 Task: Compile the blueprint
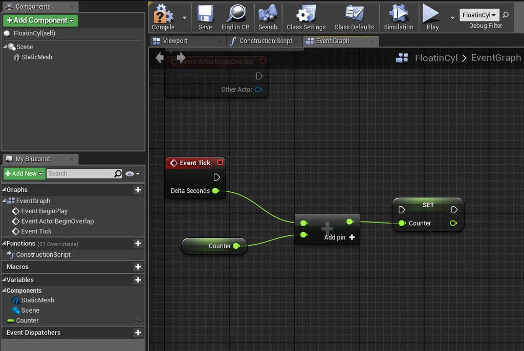pos(163,17)
